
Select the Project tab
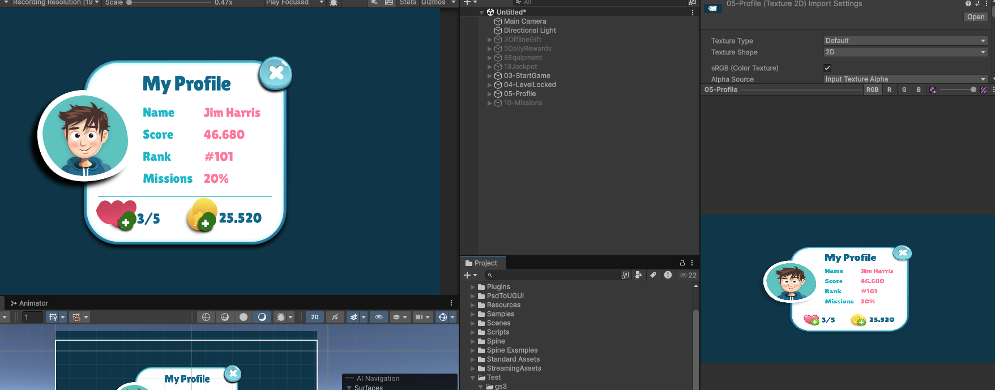point(481,263)
